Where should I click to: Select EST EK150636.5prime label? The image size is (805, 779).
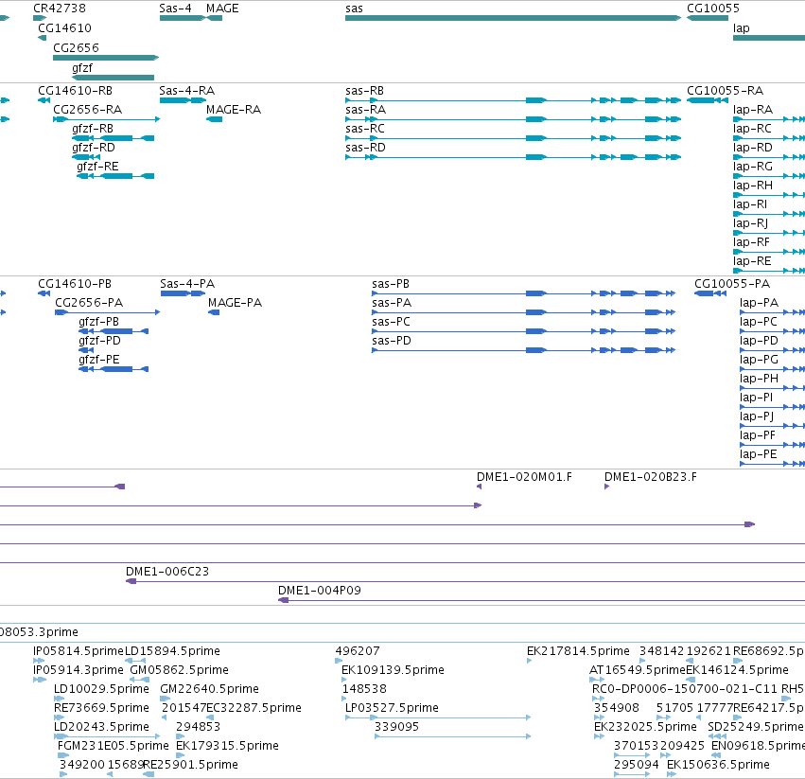pos(718,765)
